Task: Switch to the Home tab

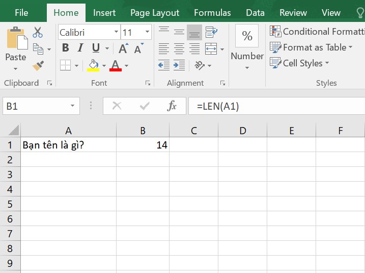Action: (x=66, y=13)
